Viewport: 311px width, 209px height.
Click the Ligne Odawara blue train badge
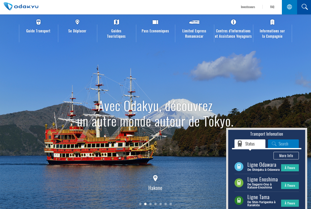tap(239, 166)
